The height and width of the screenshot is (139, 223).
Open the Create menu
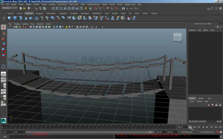(21, 4)
